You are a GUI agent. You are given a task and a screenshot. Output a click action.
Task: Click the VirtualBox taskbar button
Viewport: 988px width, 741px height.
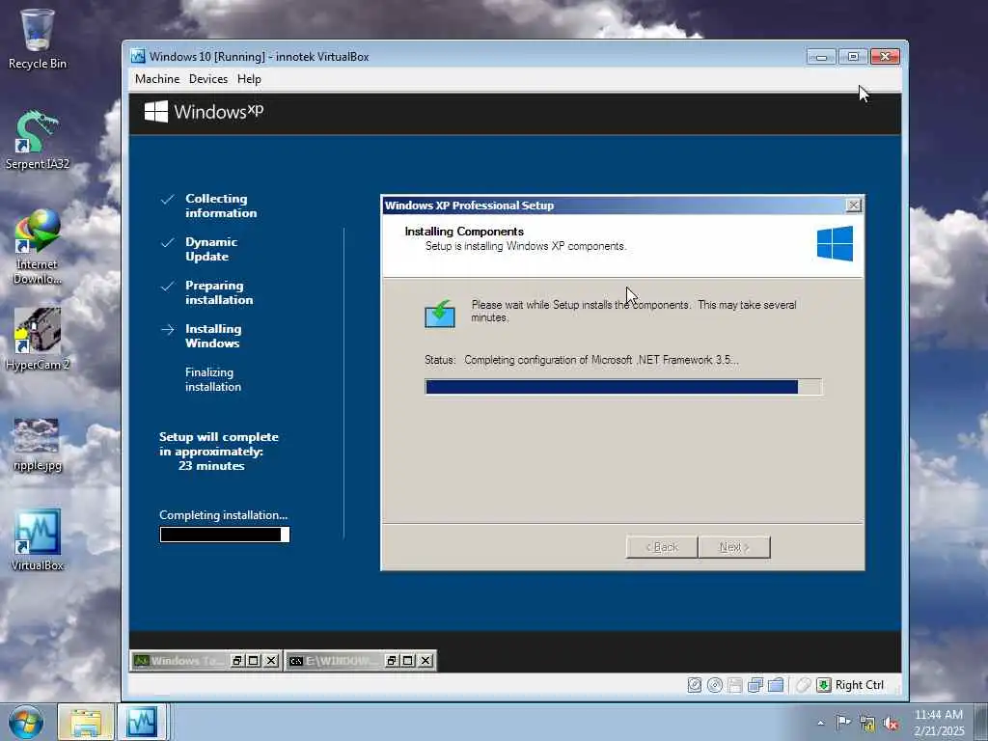(x=143, y=722)
